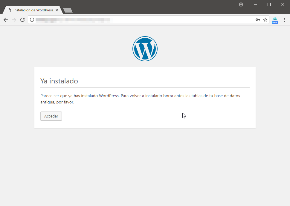Maximize the browser window

point(269,4)
